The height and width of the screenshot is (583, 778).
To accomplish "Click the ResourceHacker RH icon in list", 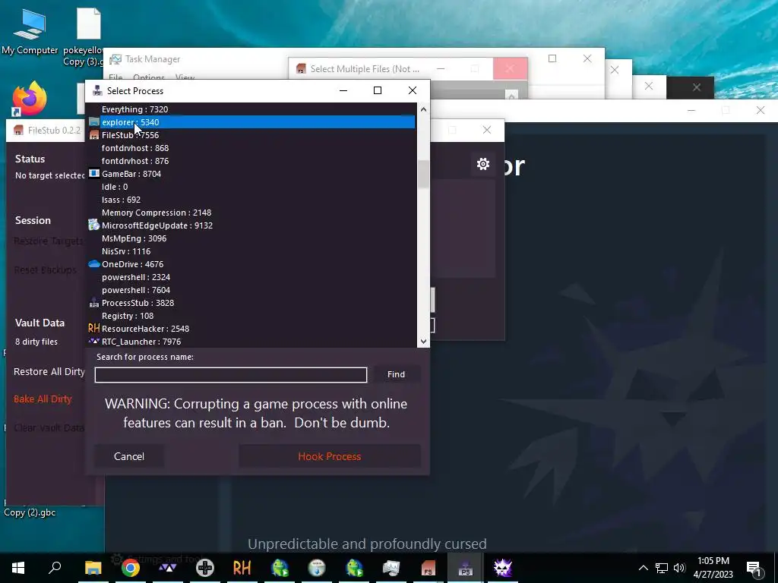I will (93, 328).
